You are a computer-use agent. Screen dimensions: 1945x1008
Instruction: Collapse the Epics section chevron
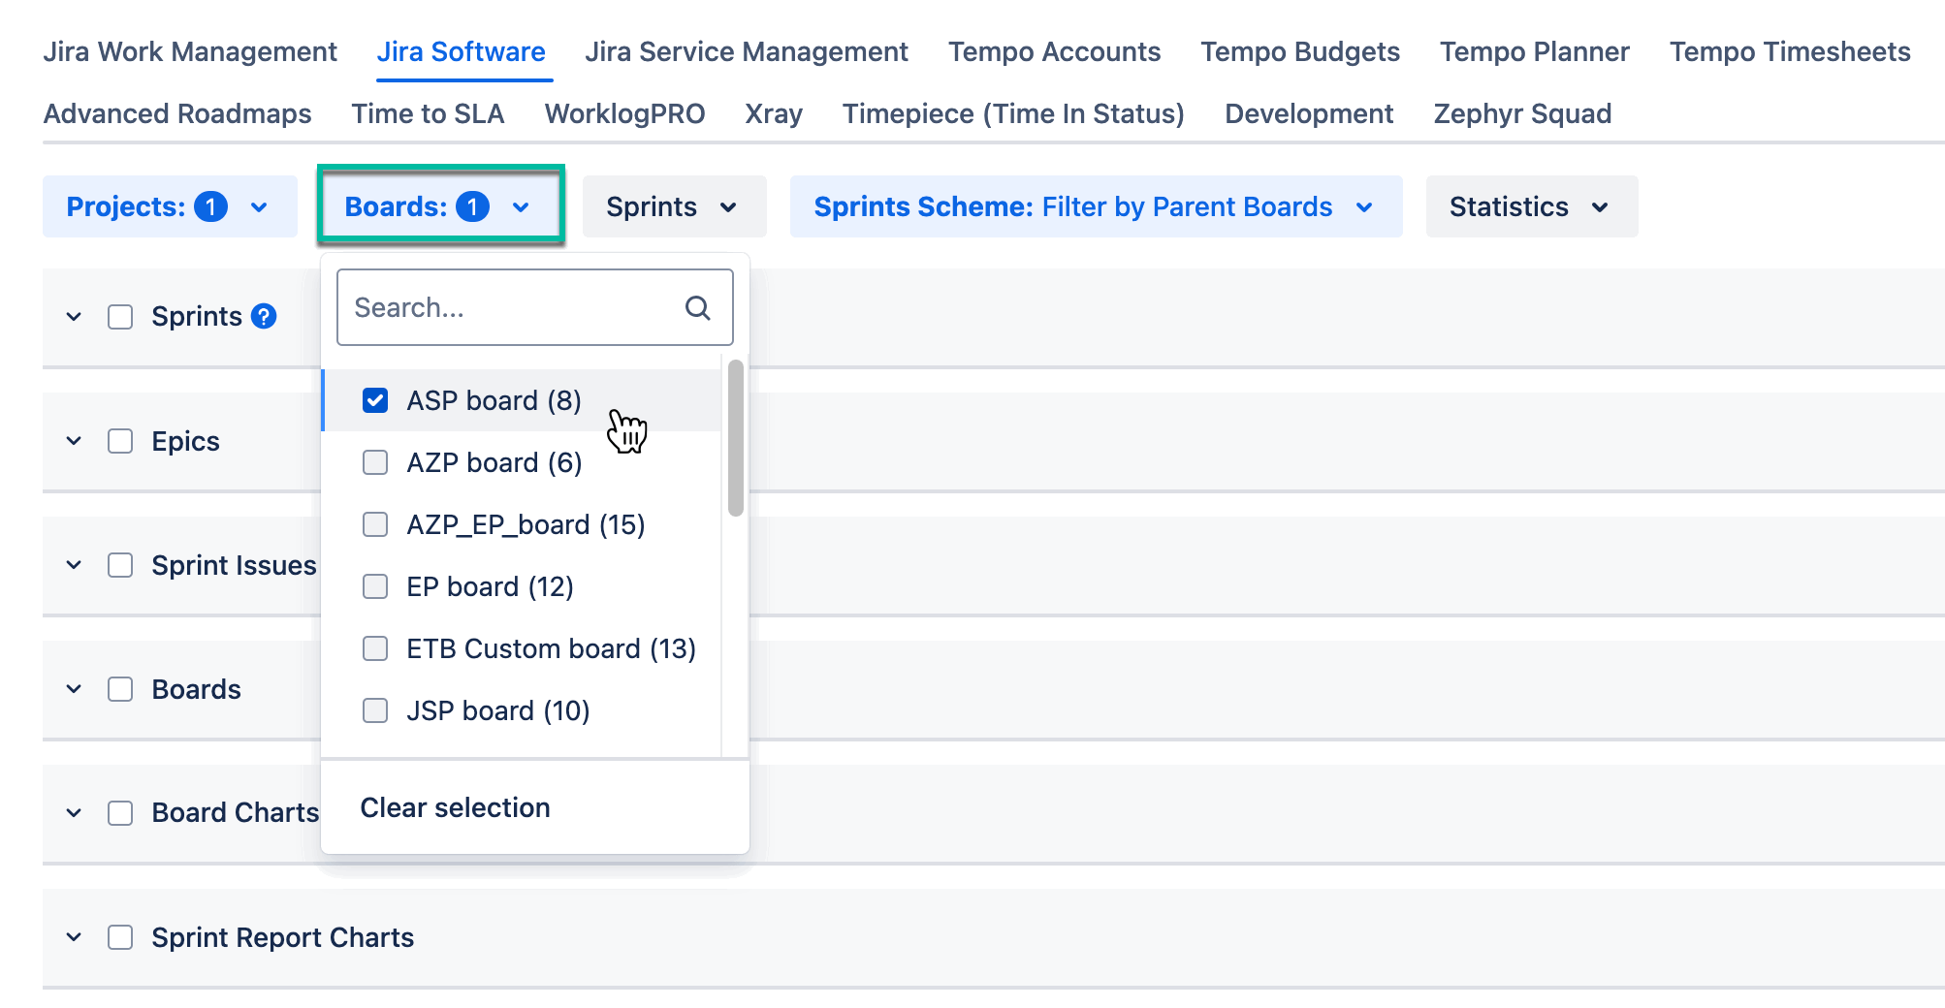(x=74, y=441)
